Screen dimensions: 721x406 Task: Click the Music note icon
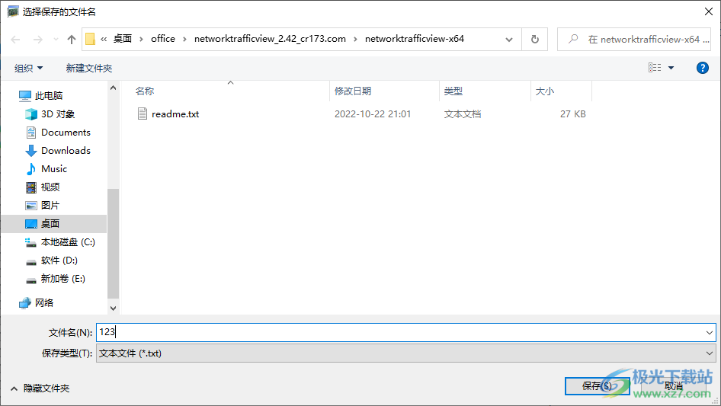click(x=30, y=169)
